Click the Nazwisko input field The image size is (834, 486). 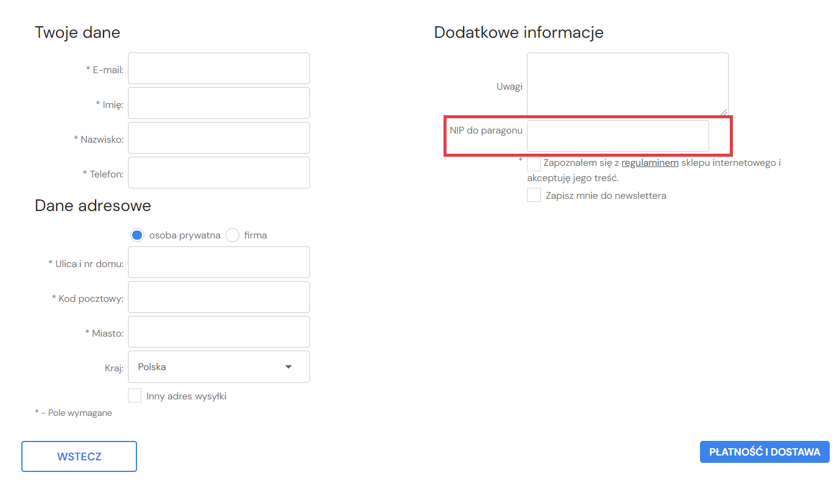coord(219,138)
